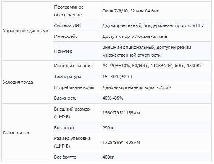
Task: Select the 'Размер и вес' category cell
Action: [27, 133]
